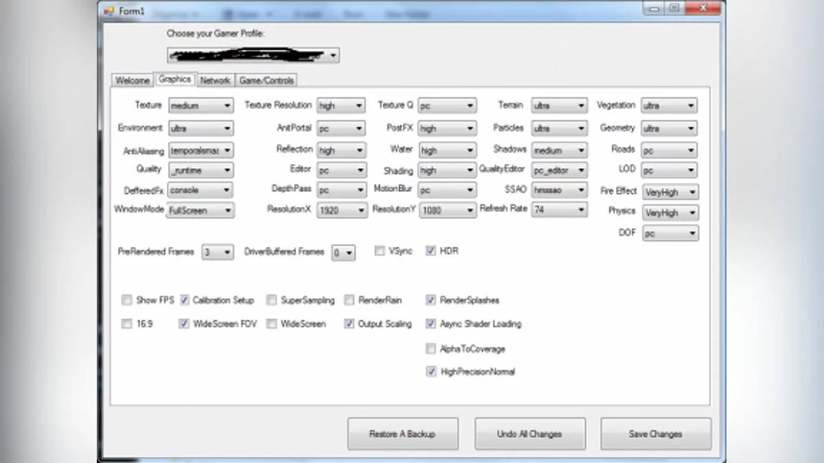Open the LOD dropdown

(x=669, y=170)
